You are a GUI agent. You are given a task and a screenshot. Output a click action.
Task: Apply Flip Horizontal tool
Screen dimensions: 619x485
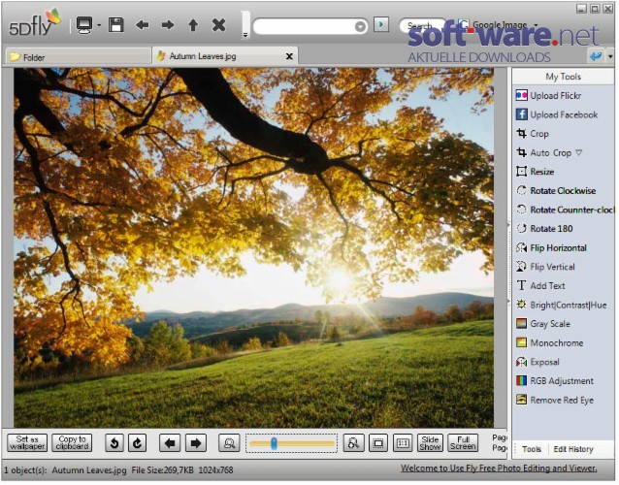551,247
